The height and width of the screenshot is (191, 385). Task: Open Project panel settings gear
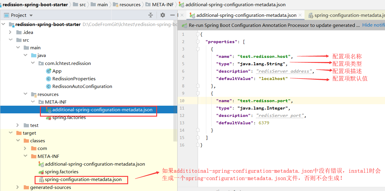pos(162,15)
